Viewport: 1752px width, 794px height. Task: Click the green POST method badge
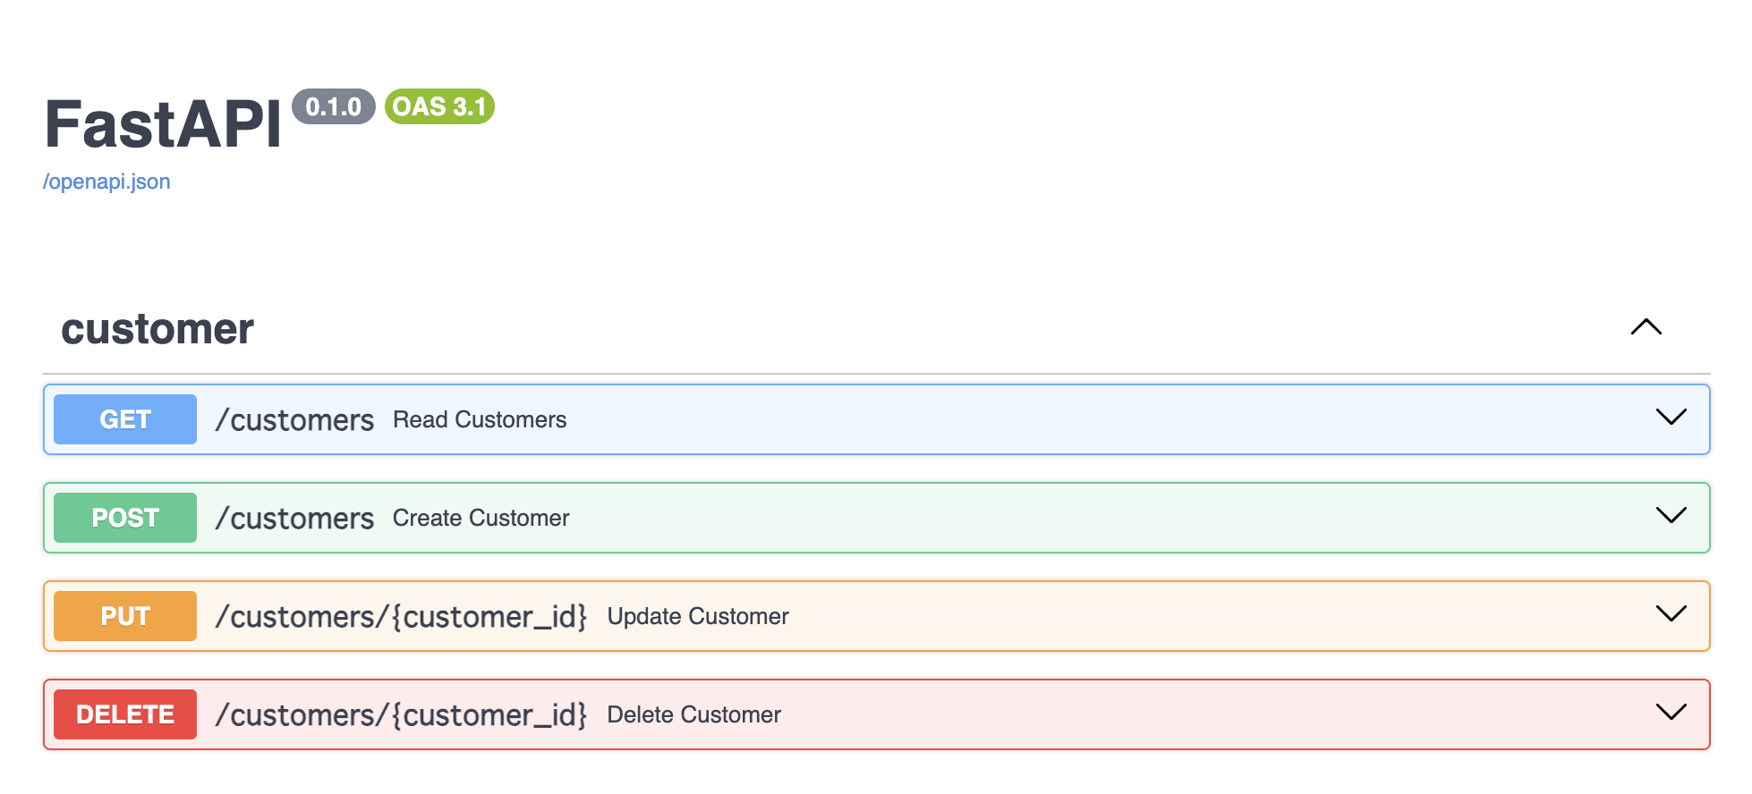[125, 518]
